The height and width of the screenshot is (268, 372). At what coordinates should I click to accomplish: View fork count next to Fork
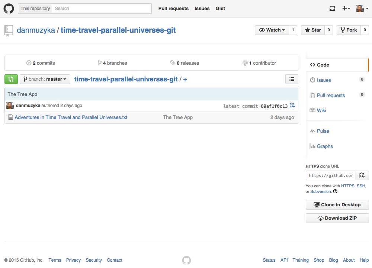point(365,30)
